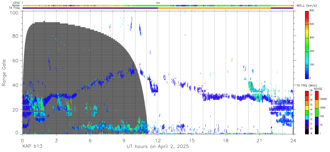Image resolution: width=330 pixels, height=152 pixels.
Task: Select the CPID value 151
Action: 158,3
